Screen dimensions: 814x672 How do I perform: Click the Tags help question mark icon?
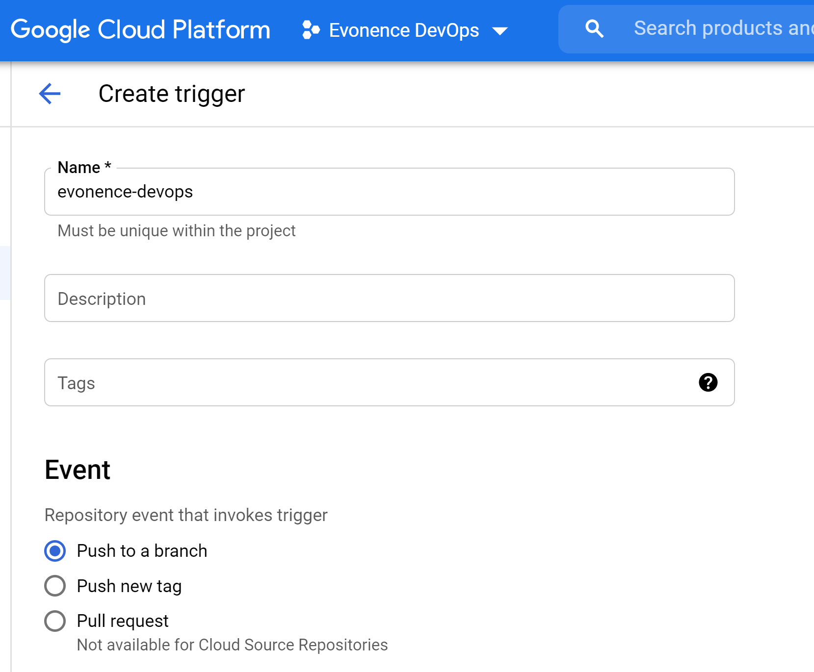pyautogui.click(x=708, y=382)
